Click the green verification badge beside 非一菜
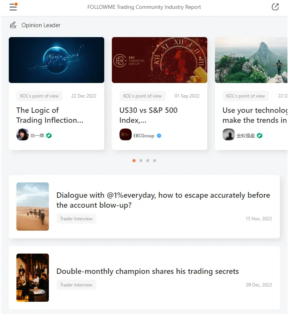 pos(49,135)
